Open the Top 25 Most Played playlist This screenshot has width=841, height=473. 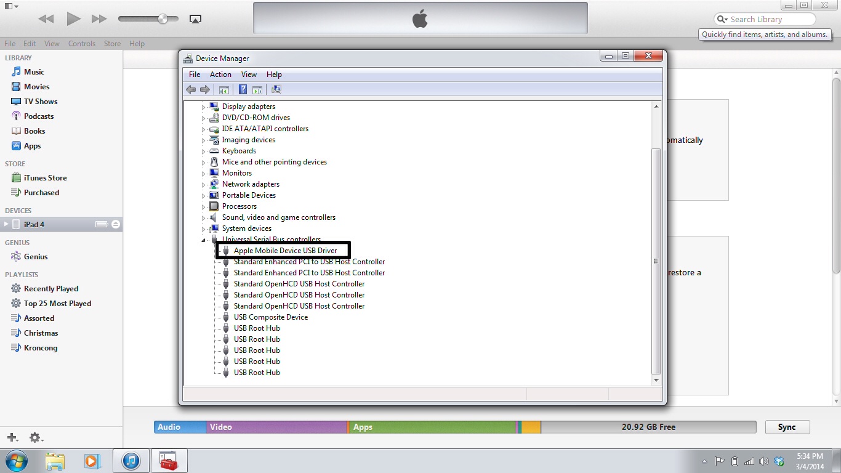(57, 304)
